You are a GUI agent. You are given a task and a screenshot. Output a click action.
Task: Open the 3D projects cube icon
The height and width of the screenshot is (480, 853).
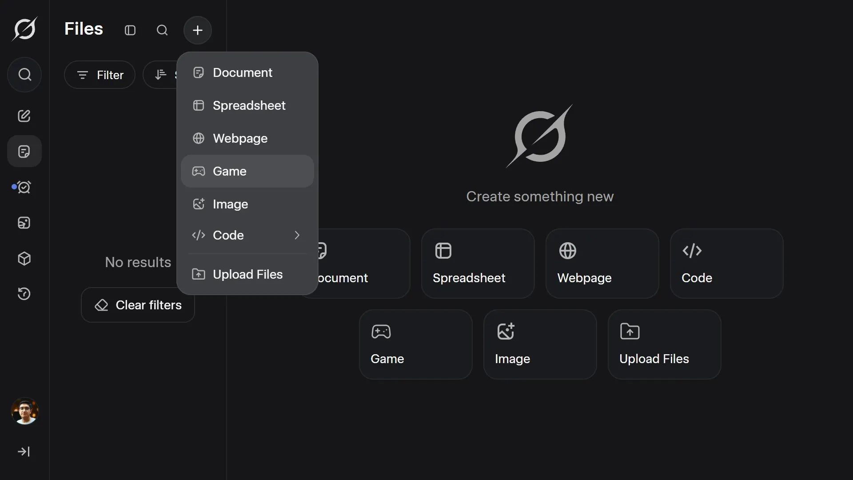point(24,259)
